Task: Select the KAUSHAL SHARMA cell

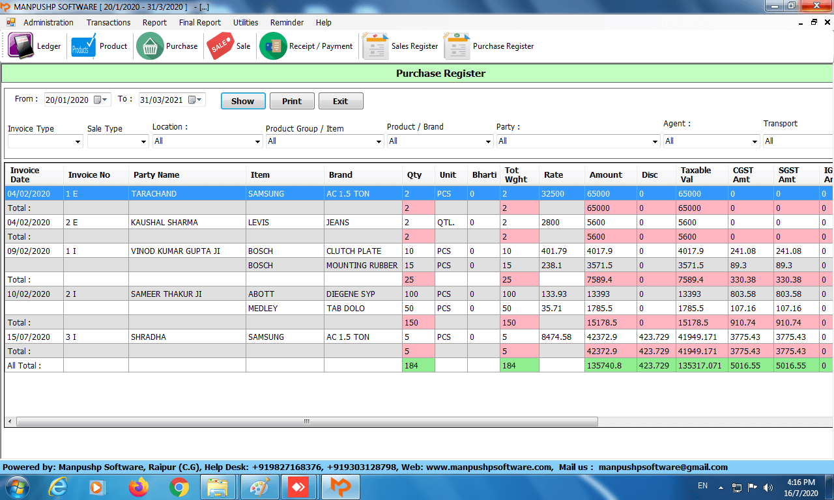Action: [187, 222]
